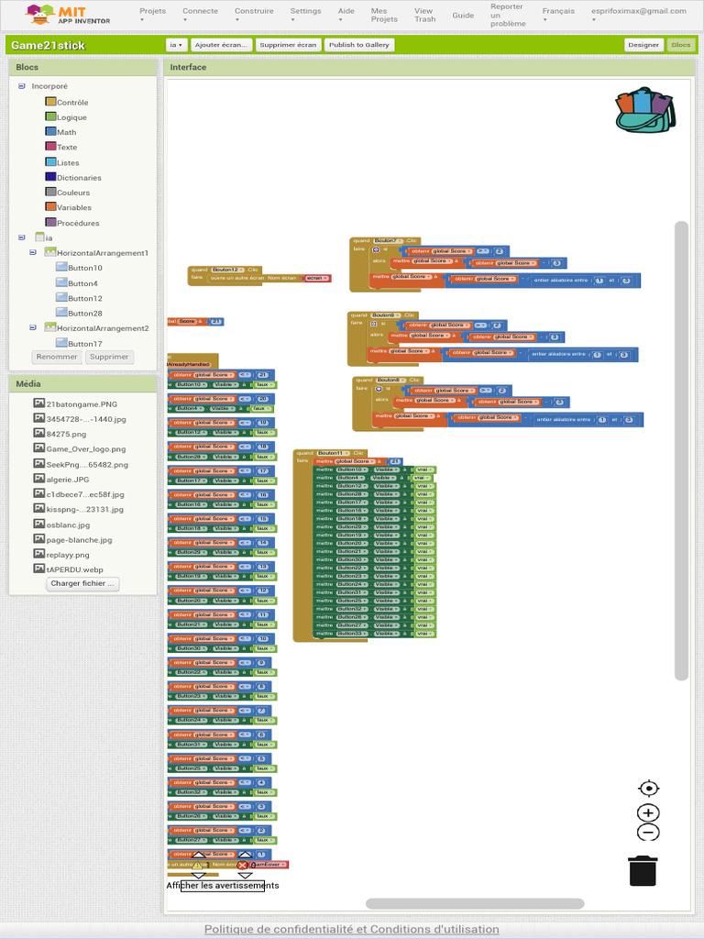Select the Couleurs blocks category
This screenshot has height=939, width=704.
tap(68, 193)
